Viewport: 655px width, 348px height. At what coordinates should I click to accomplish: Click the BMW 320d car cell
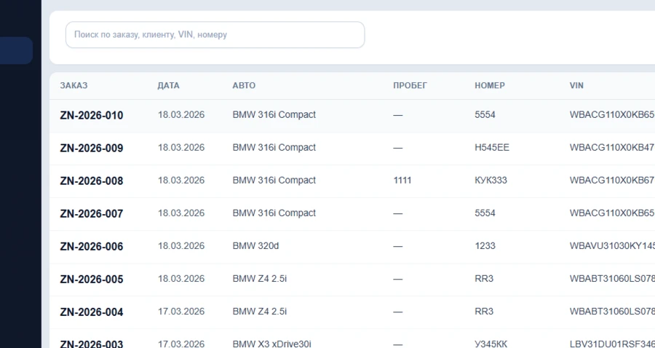(255, 246)
